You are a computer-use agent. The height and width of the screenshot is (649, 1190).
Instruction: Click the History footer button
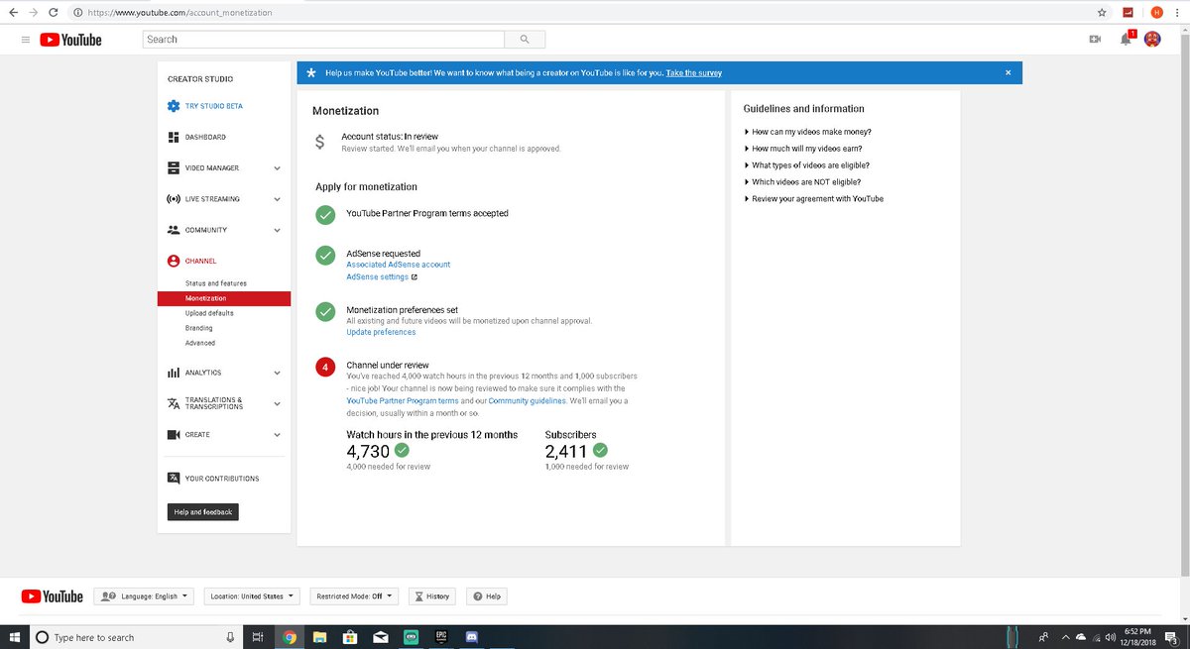click(x=432, y=596)
